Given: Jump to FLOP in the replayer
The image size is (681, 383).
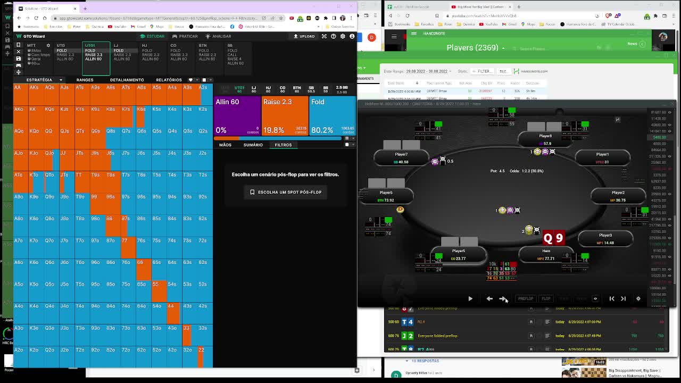Looking at the screenshot, I should point(546,299).
